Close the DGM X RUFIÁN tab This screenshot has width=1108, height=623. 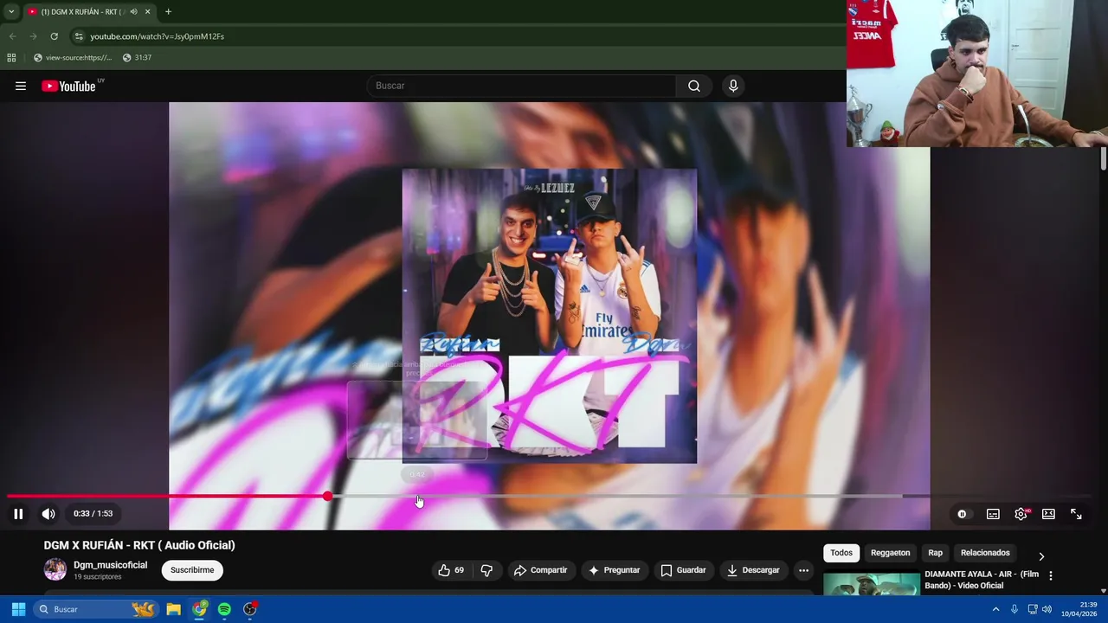pyautogui.click(x=147, y=12)
